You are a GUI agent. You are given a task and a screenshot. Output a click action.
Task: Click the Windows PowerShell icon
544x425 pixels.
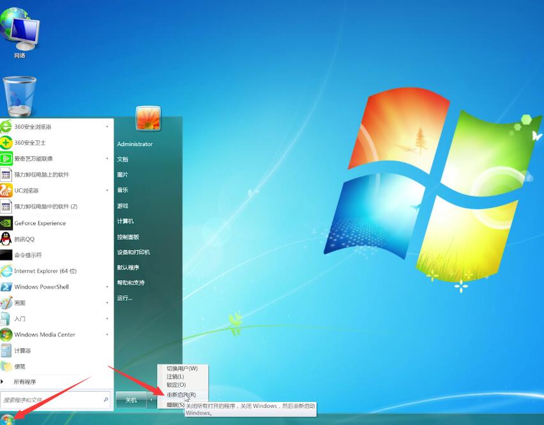pyautogui.click(x=6, y=287)
